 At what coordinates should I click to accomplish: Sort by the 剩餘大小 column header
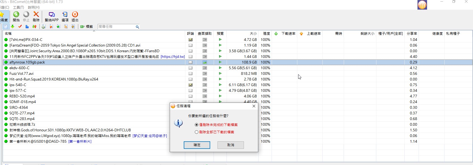click(360, 34)
